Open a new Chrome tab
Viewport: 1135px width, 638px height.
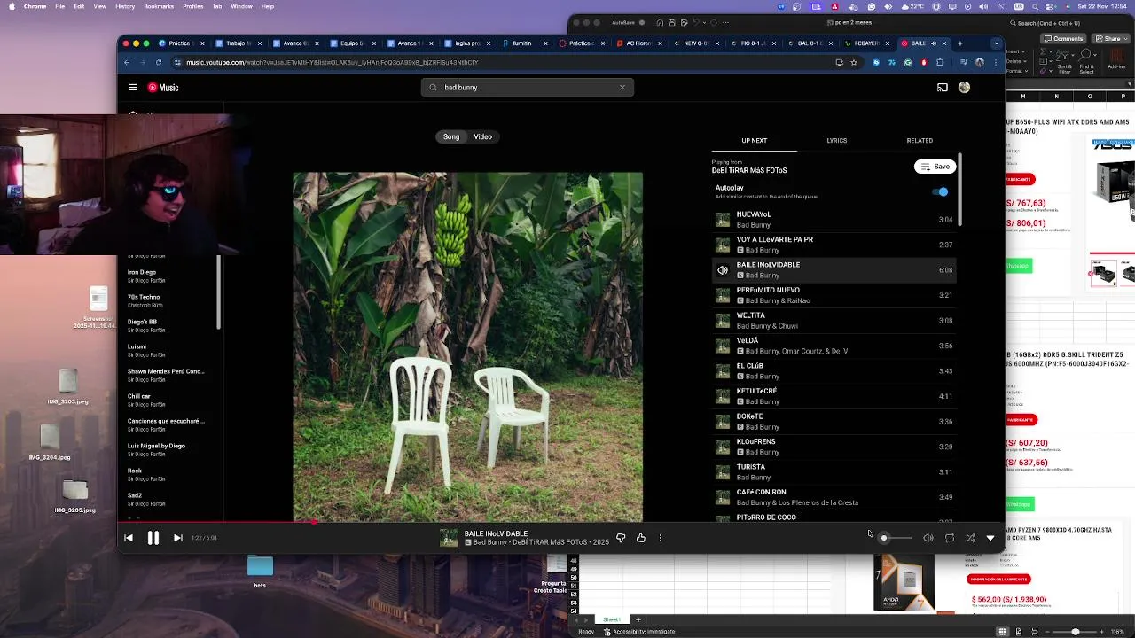(959, 43)
